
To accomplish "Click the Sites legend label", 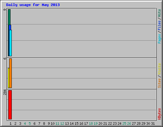I will click(x=159, y=83).
